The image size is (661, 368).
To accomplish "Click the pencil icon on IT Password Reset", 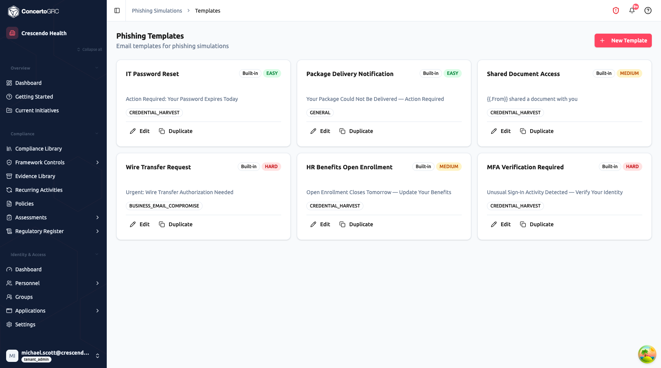I will 133,131.
